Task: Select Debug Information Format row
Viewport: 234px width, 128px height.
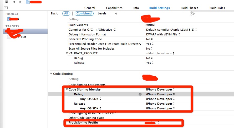Action: (87, 34)
